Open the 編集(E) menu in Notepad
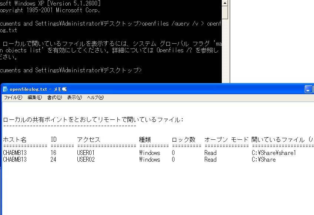This screenshot has height=215, width=314. [x=35, y=97]
